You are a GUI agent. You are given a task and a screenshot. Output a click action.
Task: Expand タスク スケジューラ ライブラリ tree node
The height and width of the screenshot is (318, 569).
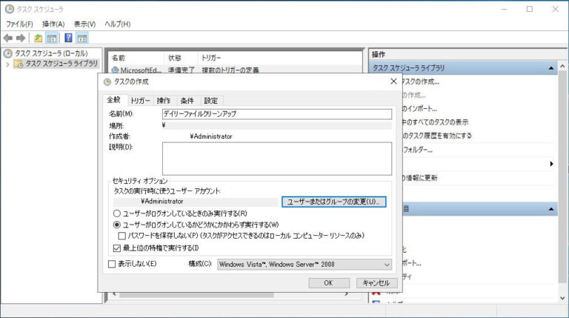tap(8, 64)
